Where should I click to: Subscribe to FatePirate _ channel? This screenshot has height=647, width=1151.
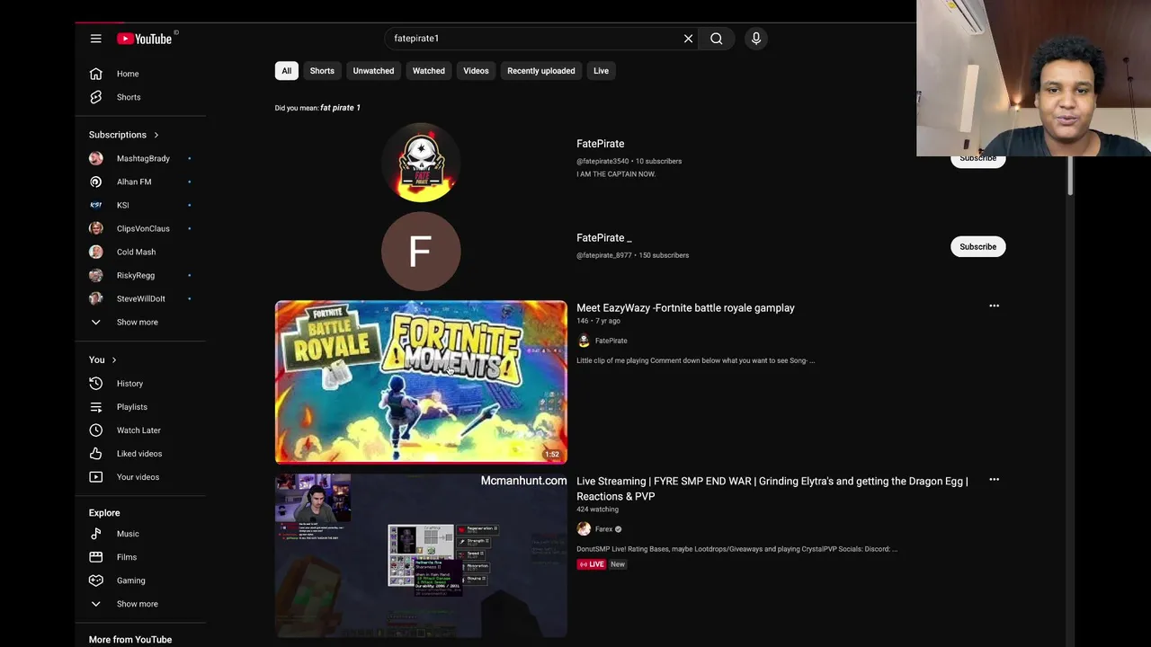tap(977, 247)
